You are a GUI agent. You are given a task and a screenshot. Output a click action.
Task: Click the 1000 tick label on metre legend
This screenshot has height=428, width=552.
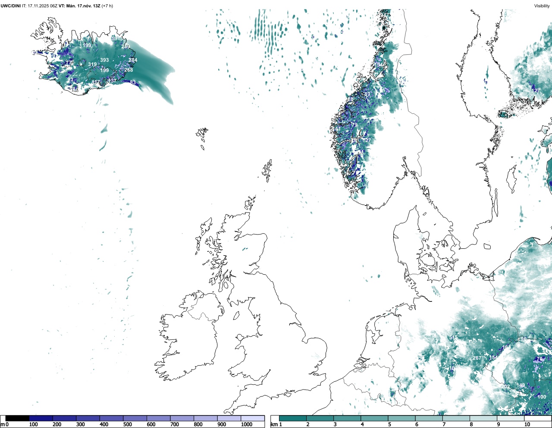[247, 425]
